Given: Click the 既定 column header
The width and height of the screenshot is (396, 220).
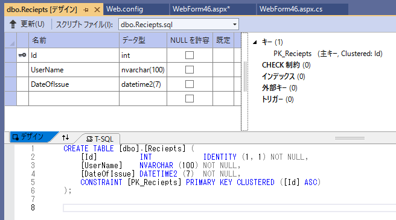Looking at the screenshot, I should coord(223,40).
